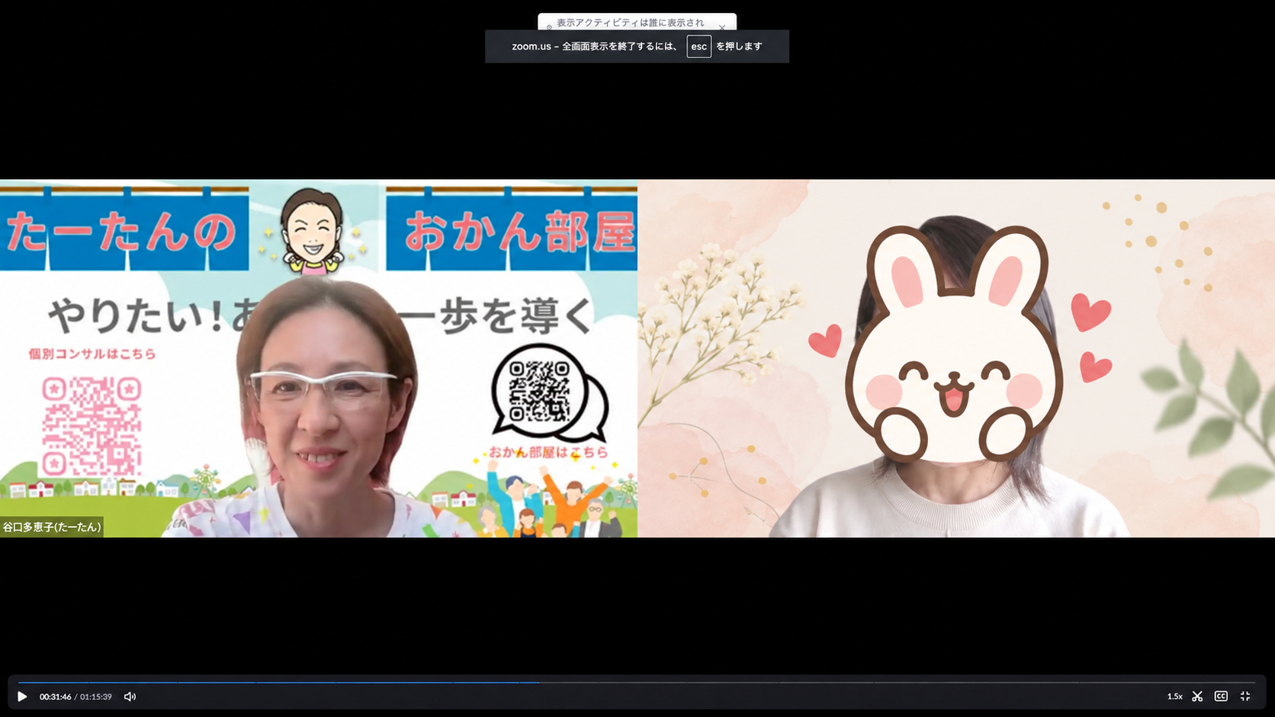Open the 1.5x playback speed menu
The image size is (1275, 717).
(x=1174, y=696)
